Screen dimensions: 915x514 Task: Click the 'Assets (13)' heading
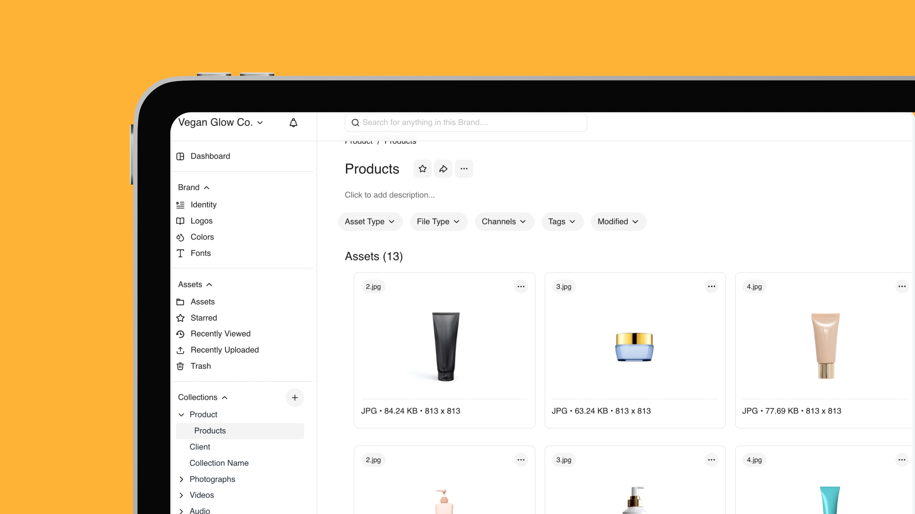[x=374, y=256]
